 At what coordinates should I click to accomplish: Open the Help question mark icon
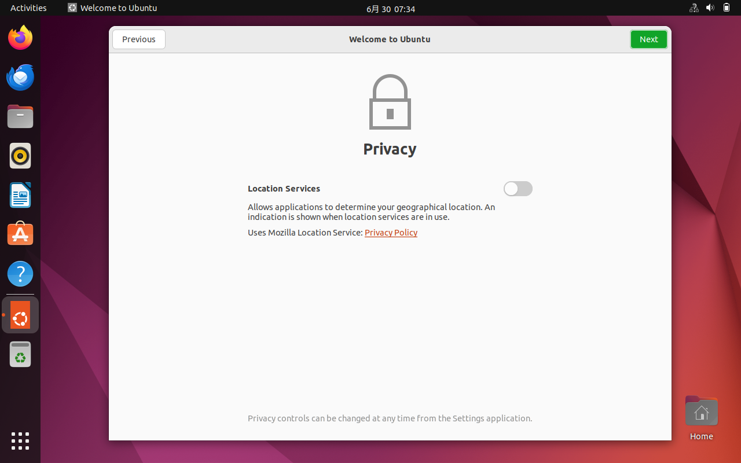pos(20,274)
